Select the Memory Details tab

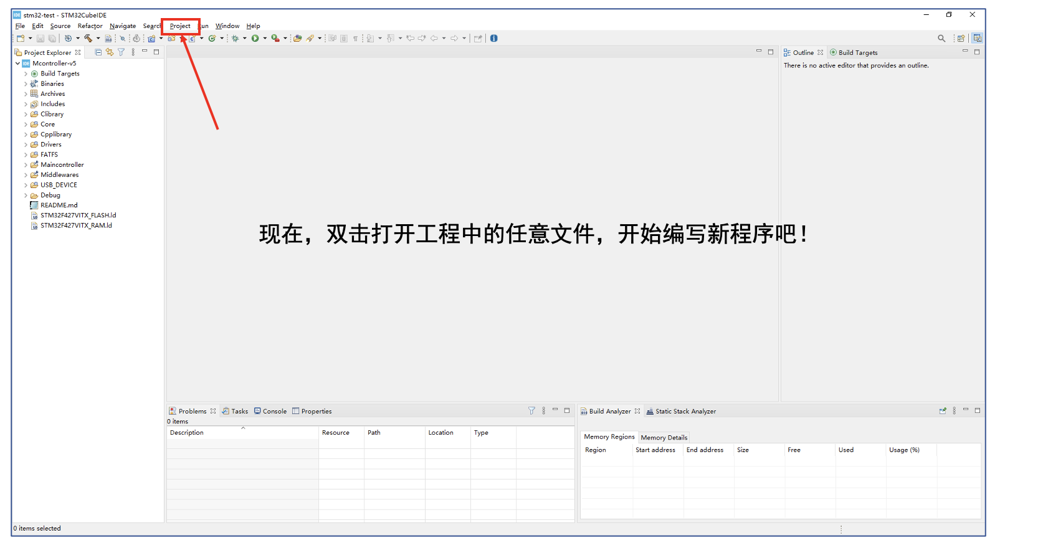[664, 438]
